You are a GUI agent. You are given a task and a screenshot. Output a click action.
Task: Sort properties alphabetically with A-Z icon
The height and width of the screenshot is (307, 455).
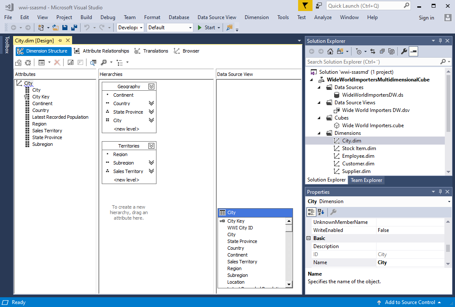click(321, 212)
